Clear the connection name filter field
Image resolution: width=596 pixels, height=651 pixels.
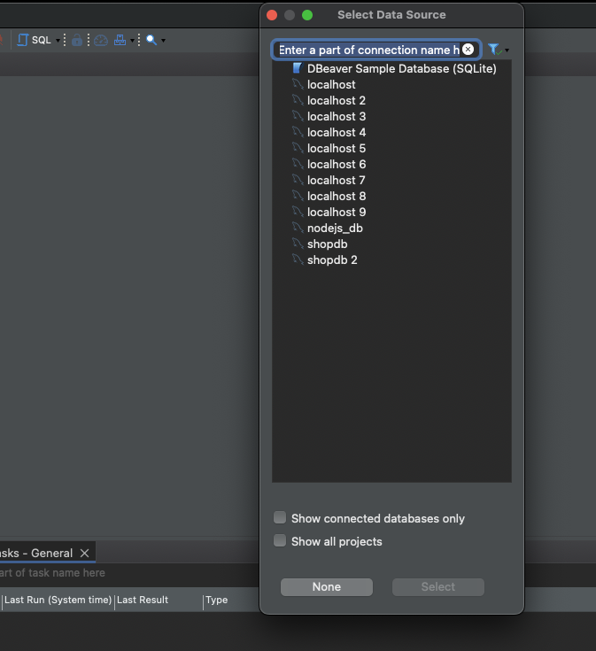[468, 50]
